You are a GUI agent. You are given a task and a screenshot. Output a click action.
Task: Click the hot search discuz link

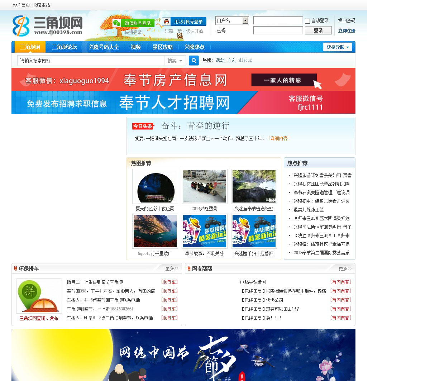click(245, 61)
